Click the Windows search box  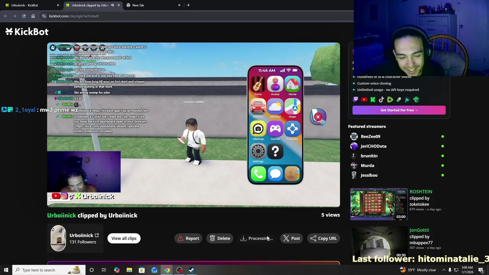48,270
